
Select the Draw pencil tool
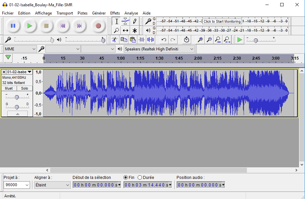click(x=135, y=21)
